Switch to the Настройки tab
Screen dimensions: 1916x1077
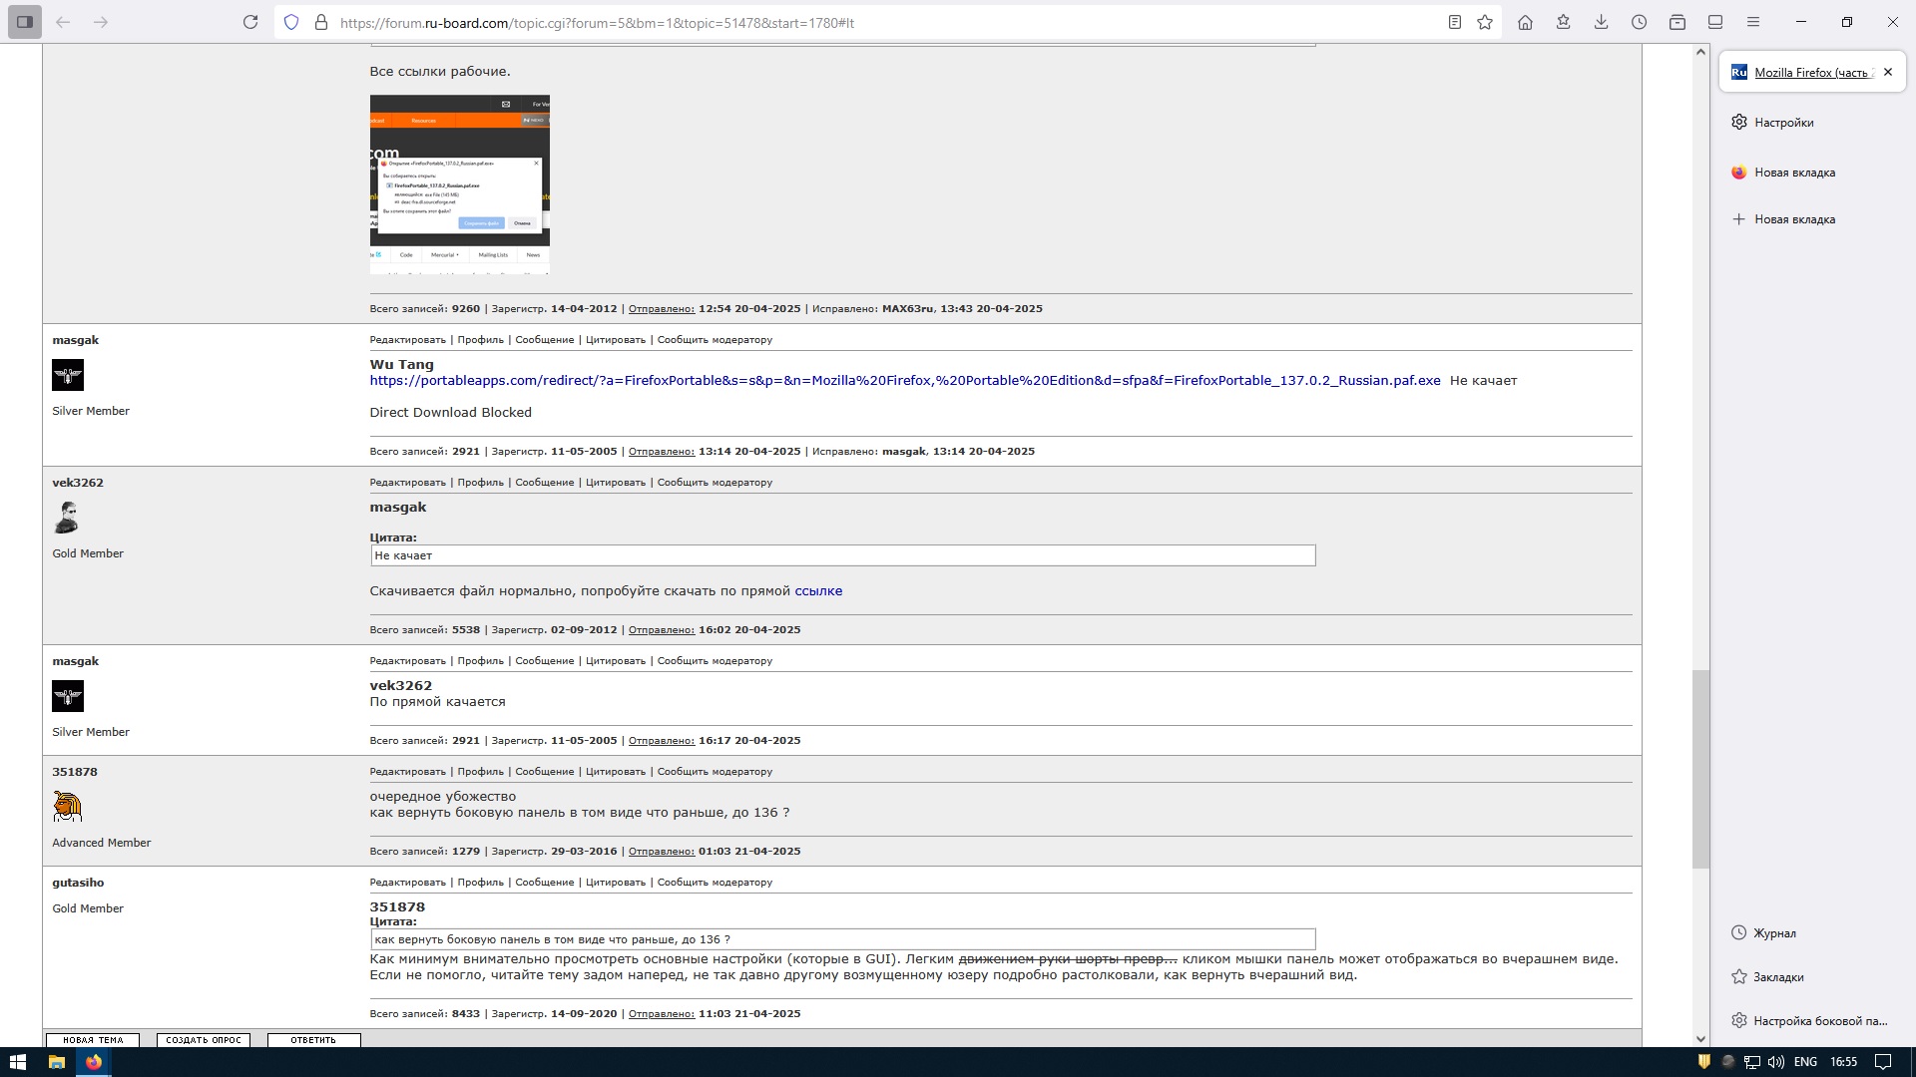pos(1783,122)
